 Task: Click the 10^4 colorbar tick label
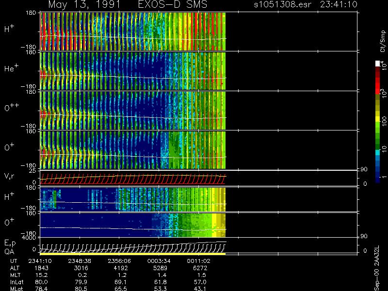click(384, 65)
